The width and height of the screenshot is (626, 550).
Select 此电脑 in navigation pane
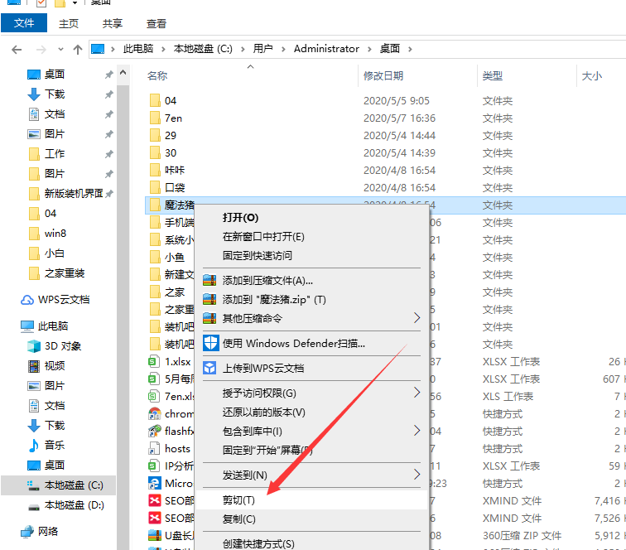pyautogui.click(x=53, y=326)
